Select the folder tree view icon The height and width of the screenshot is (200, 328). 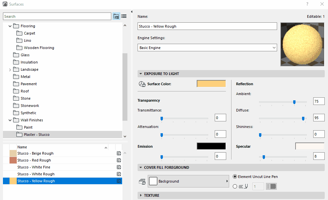click(x=116, y=16)
